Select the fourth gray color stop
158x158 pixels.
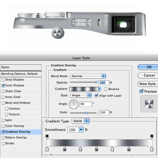96,149
